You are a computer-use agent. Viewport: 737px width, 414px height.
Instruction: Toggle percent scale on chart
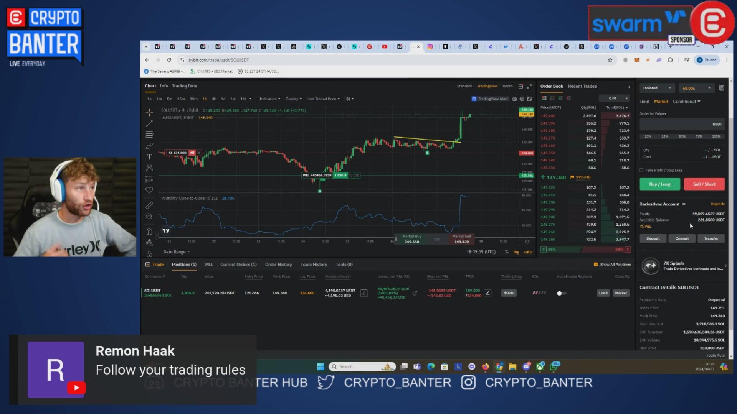pos(507,252)
